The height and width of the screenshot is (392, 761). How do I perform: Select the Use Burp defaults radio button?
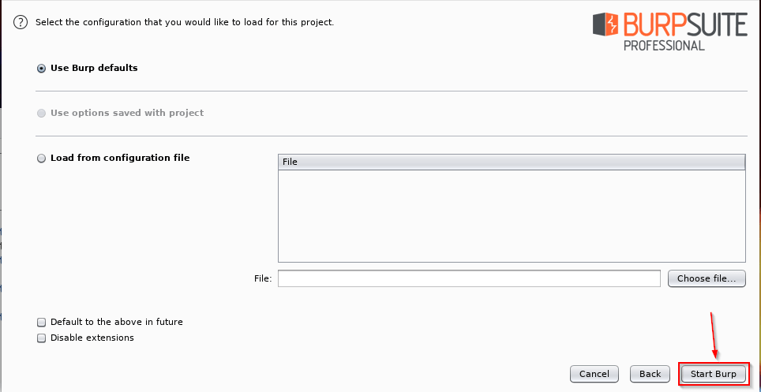[41, 69]
